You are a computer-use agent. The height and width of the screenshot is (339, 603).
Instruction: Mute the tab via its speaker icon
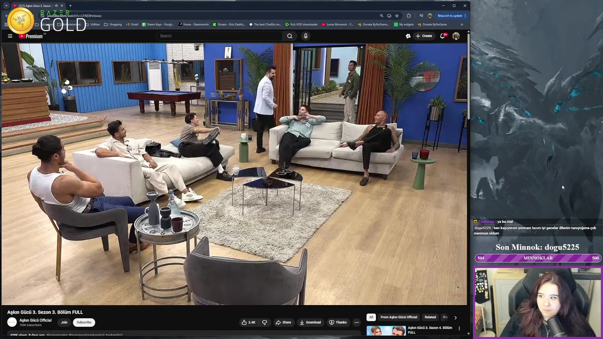tap(56, 6)
